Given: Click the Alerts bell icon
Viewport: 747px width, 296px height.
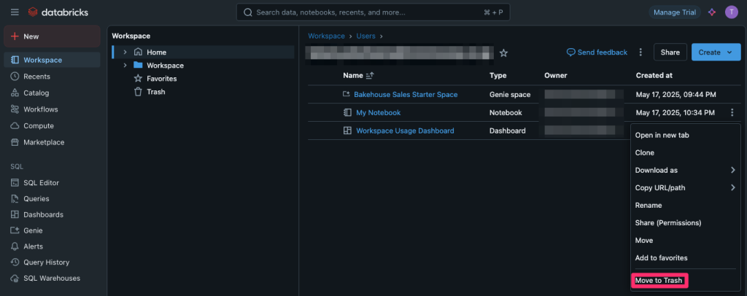Looking at the screenshot, I should pyautogui.click(x=15, y=246).
